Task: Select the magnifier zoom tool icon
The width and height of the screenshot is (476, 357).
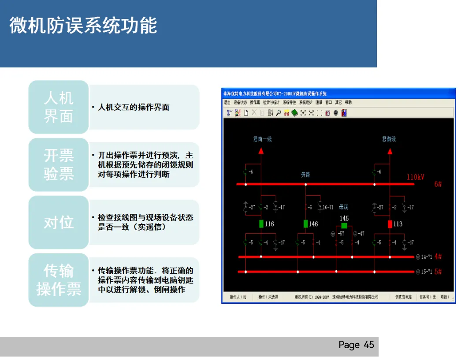Action: pos(279,113)
